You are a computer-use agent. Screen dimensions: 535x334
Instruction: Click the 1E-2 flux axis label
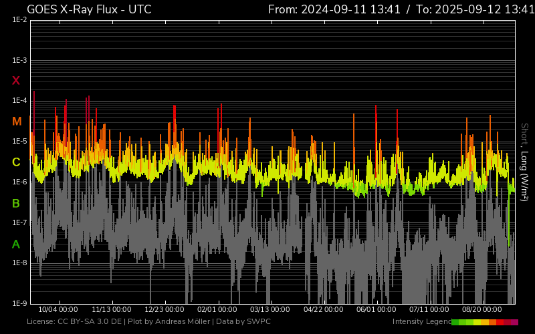pos(19,20)
